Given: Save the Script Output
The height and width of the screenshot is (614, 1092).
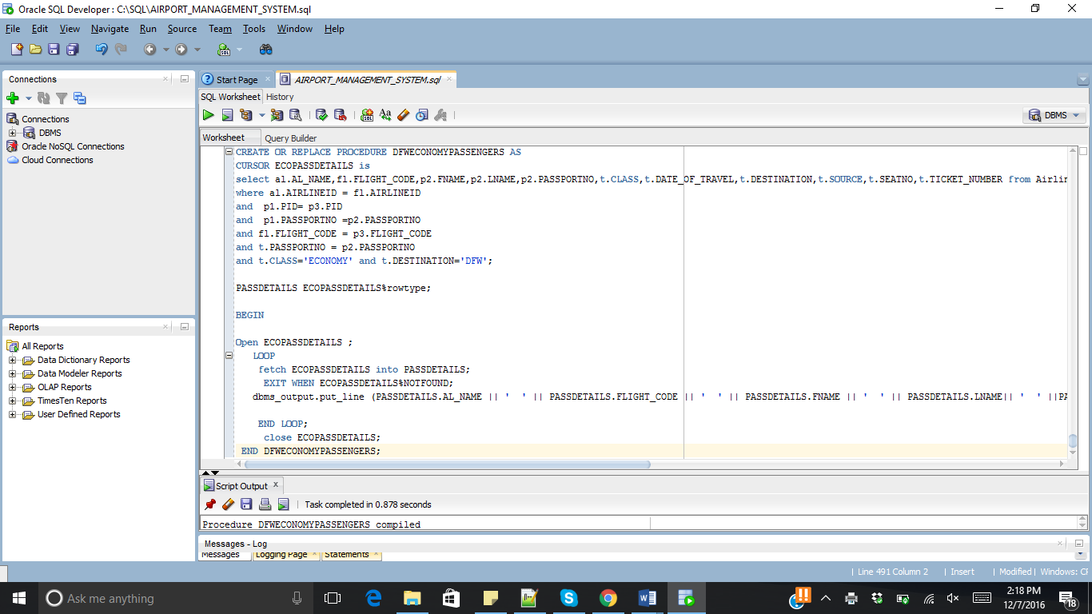Looking at the screenshot, I should pyautogui.click(x=246, y=504).
